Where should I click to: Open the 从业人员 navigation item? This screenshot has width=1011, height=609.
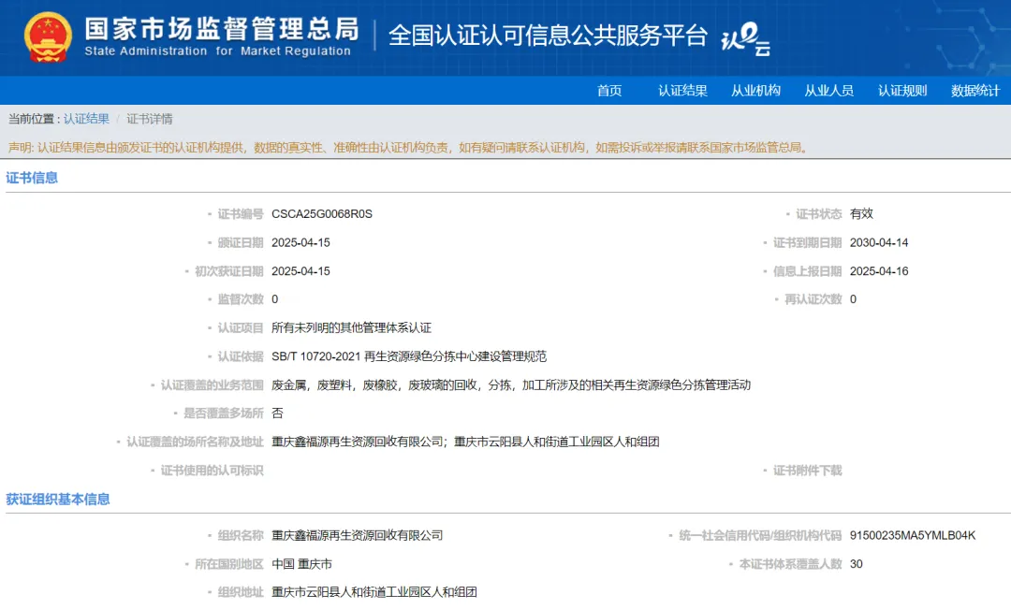(828, 91)
